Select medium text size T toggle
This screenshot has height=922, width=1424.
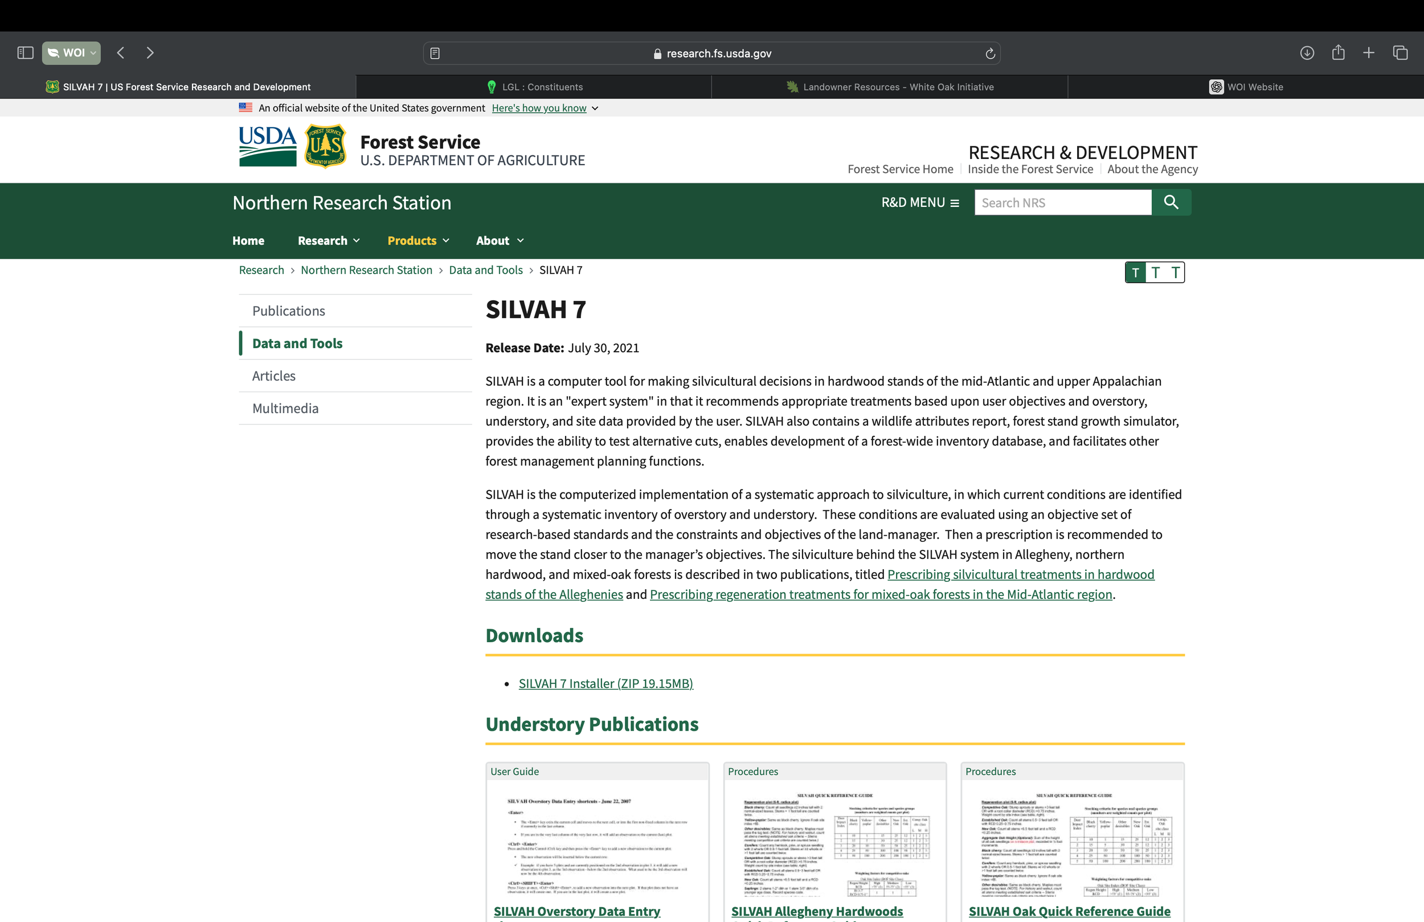(x=1155, y=273)
